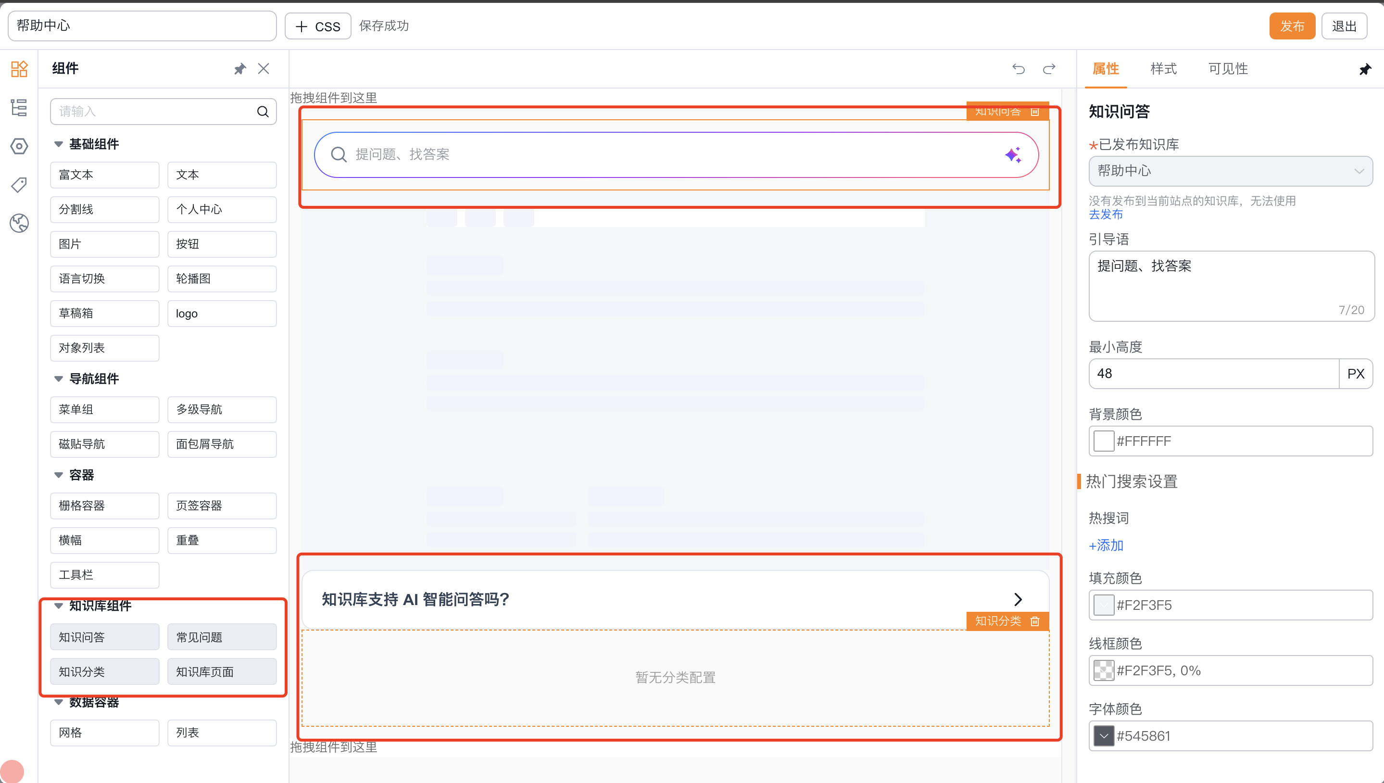The width and height of the screenshot is (1384, 783).
Task: Collapse the 基础组件 section
Action: [59, 144]
